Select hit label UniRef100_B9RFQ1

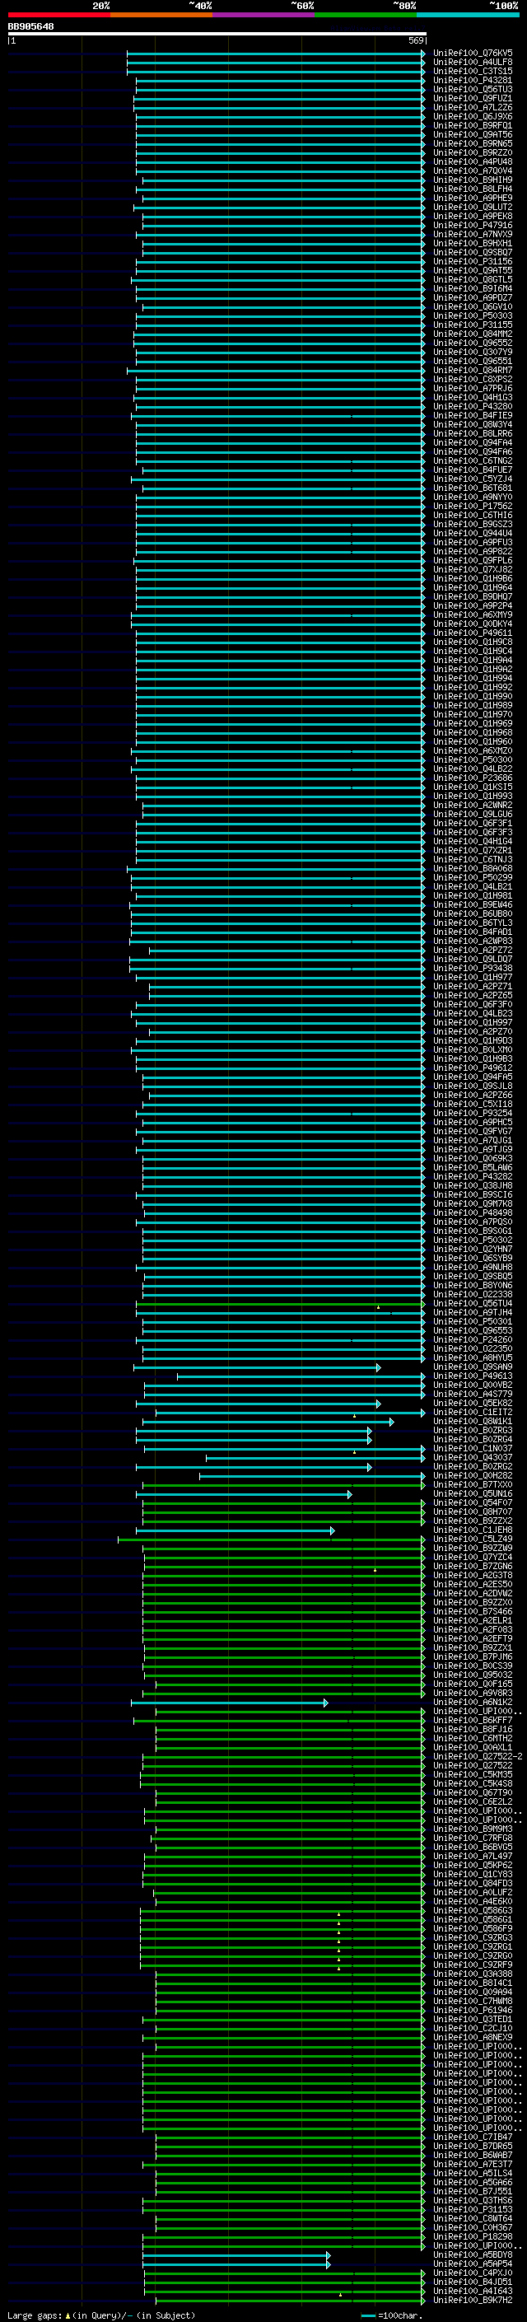tap(473, 125)
